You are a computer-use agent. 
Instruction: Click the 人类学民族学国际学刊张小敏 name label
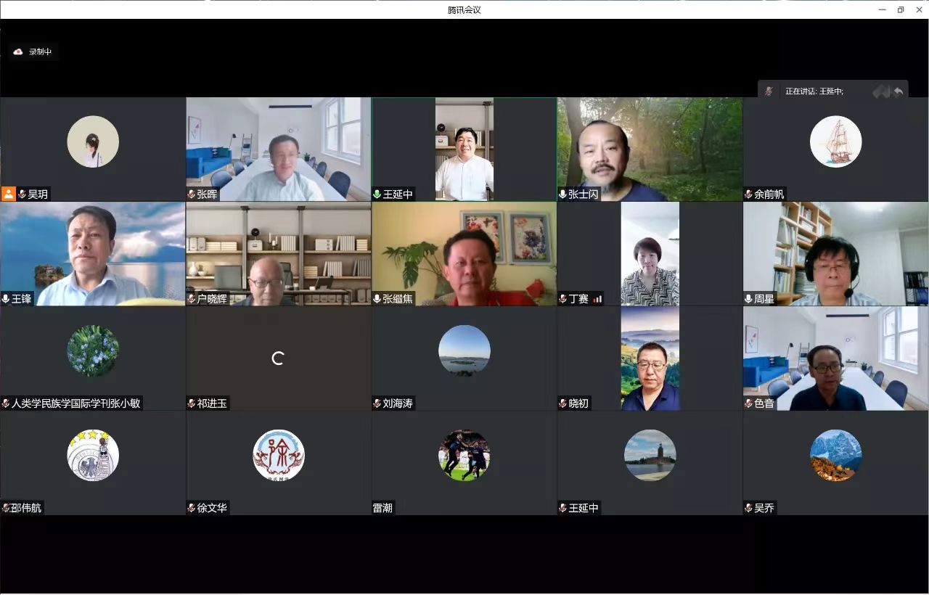tap(75, 403)
